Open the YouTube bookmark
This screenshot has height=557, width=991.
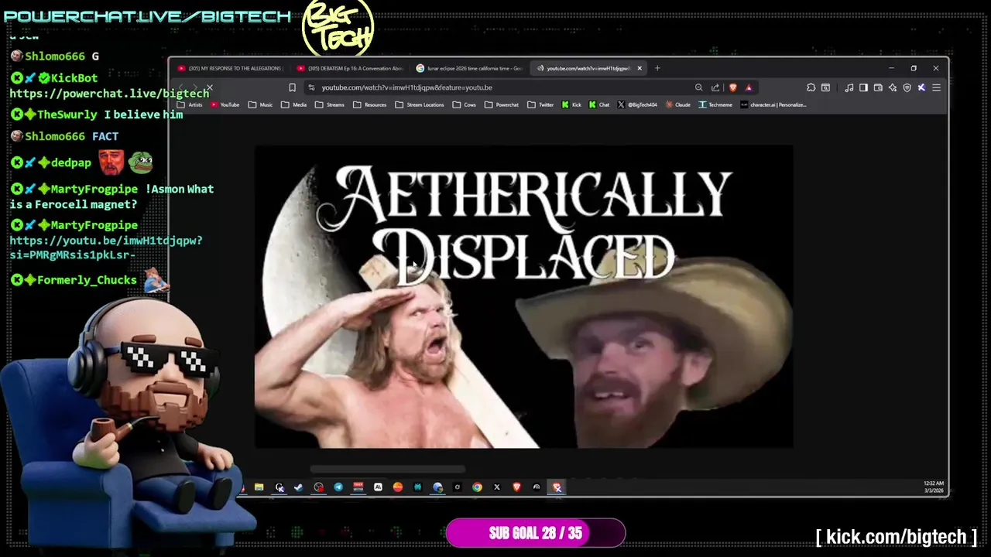tap(225, 104)
